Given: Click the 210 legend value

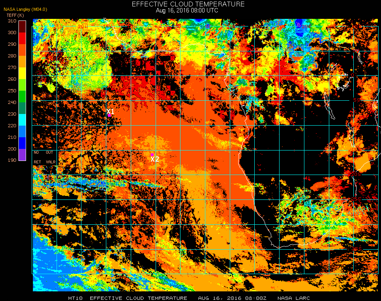Looking at the screenshot, I should 12,137.
